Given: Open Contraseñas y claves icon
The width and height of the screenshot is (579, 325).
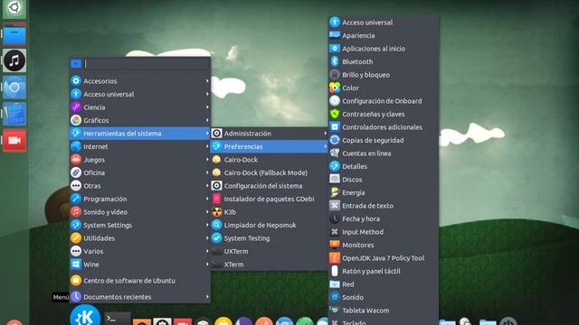Looking at the screenshot, I should [x=335, y=114].
